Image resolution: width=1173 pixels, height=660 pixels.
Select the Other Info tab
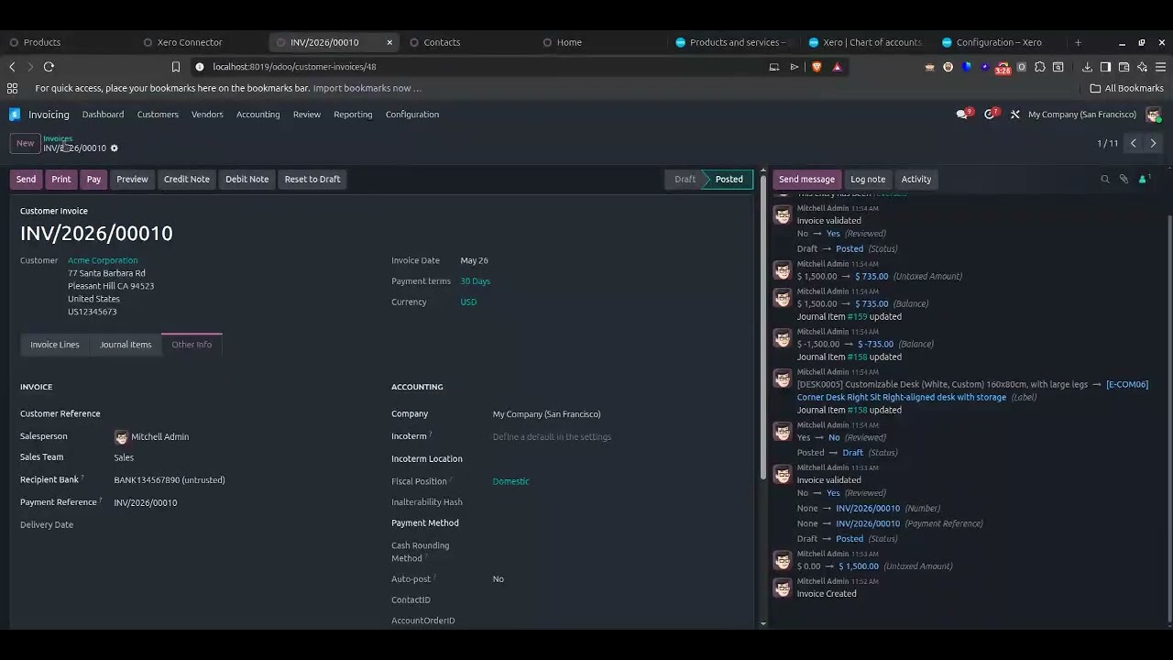tap(192, 345)
